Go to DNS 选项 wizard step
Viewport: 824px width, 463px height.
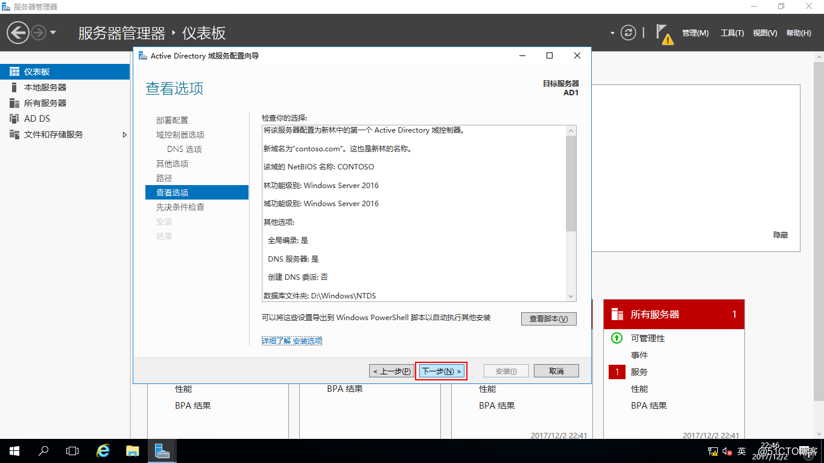tap(185, 149)
